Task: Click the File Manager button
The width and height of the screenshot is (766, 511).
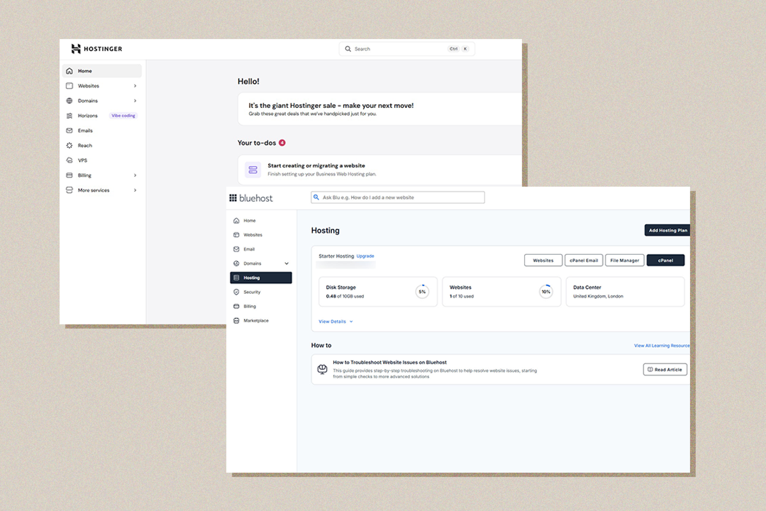Action: tap(624, 261)
